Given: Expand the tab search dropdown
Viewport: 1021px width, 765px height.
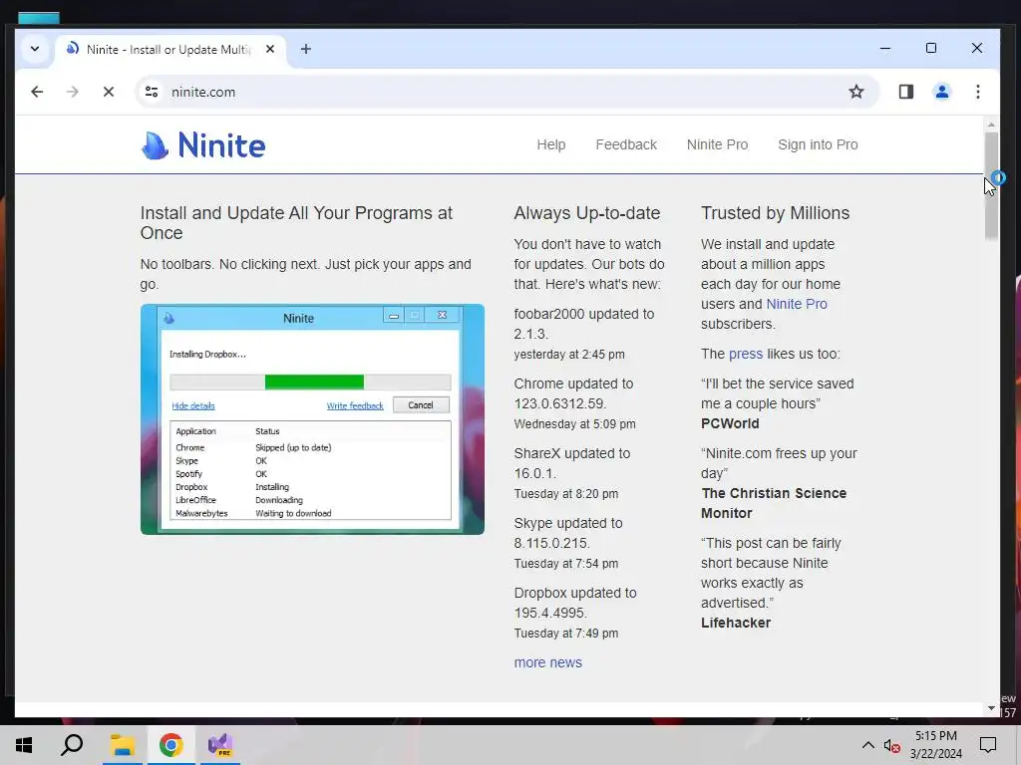Looking at the screenshot, I should click(35, 49).
